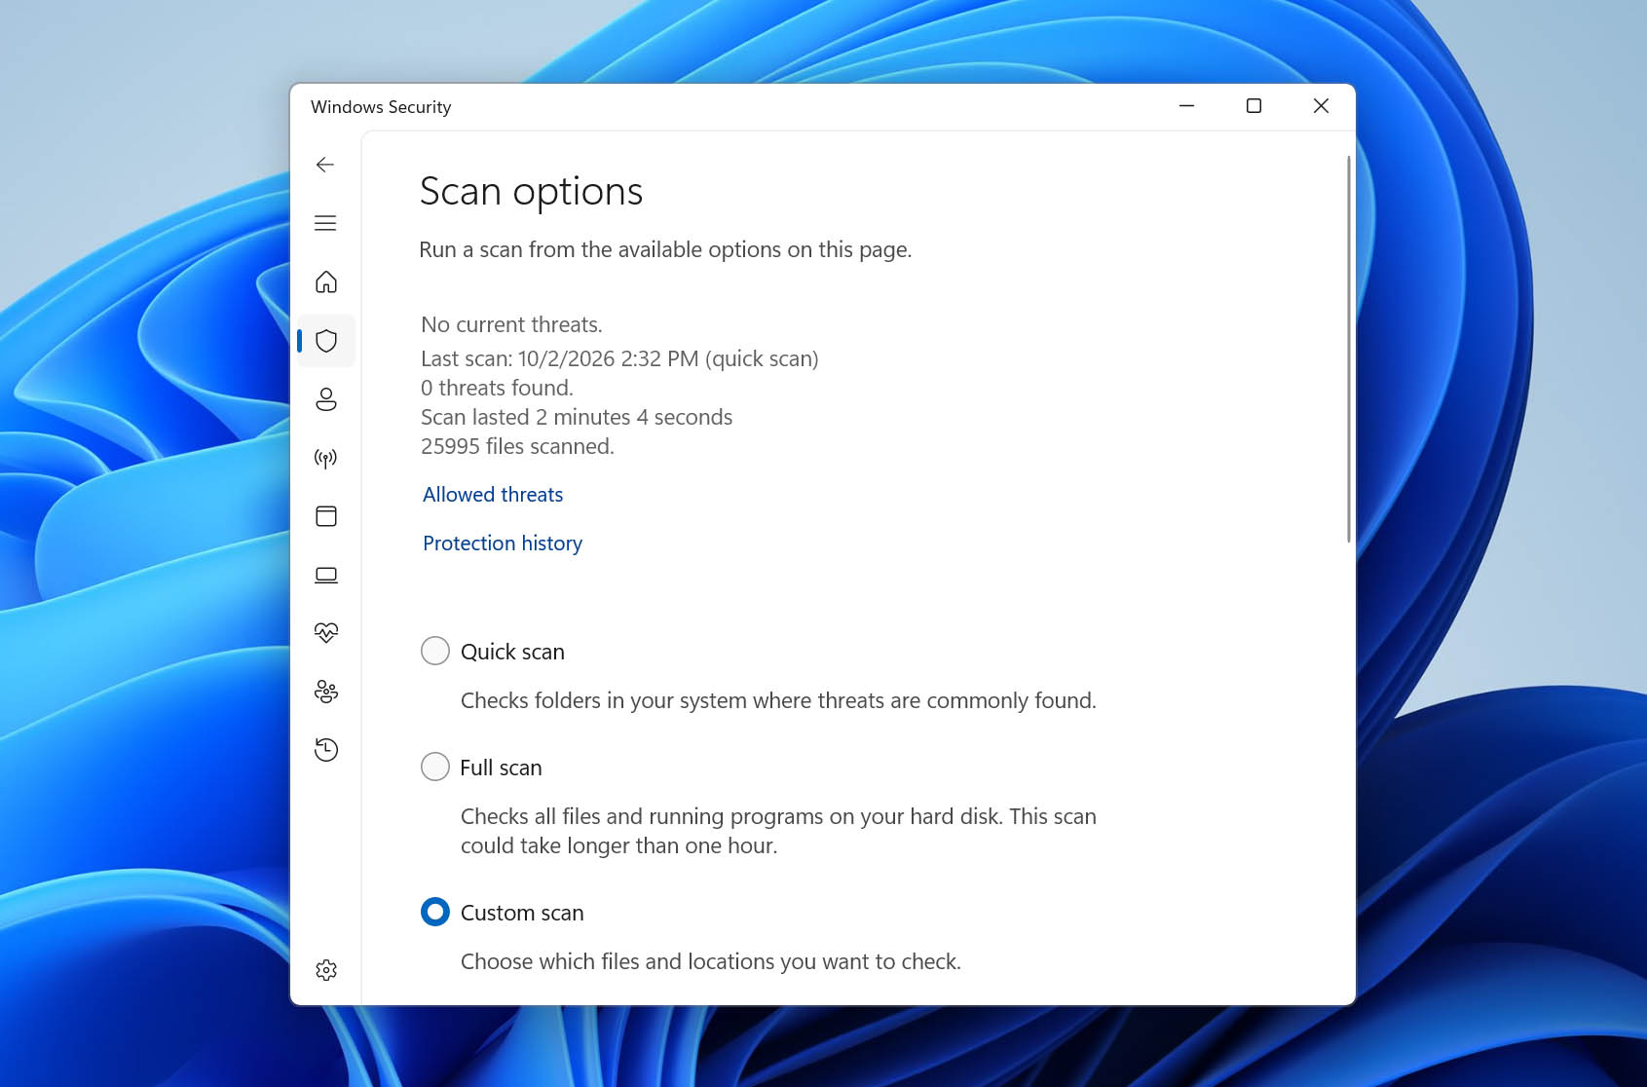Open Settings gear icon in sidebar
Image resolution: width=1647 pixels, height=1087 pixels.
point(326,970)
